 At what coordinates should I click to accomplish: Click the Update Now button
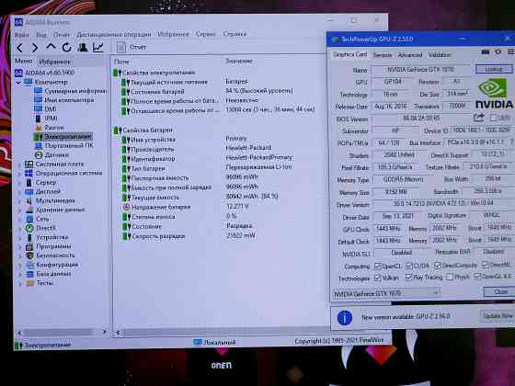point(498,316)
